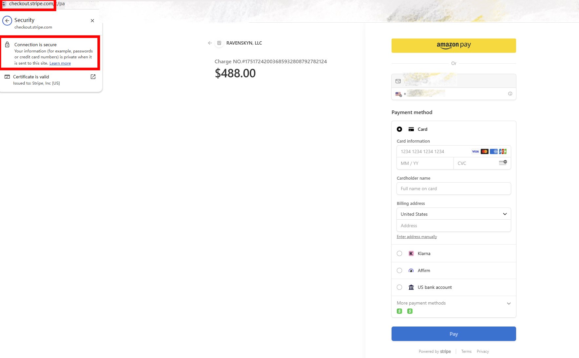This screenshot has height=358, width=579.
Task: Close the Security popup
Action: click(x=92, y=21)
